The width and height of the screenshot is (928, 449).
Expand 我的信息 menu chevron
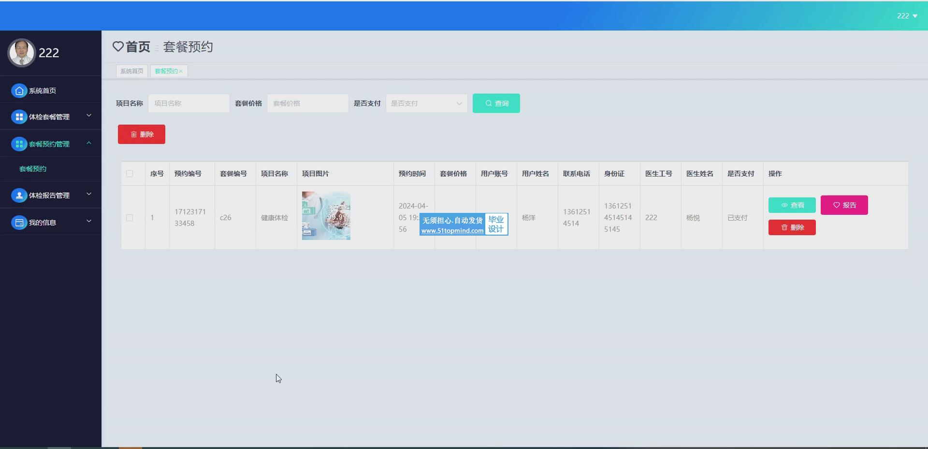[89, 221]
